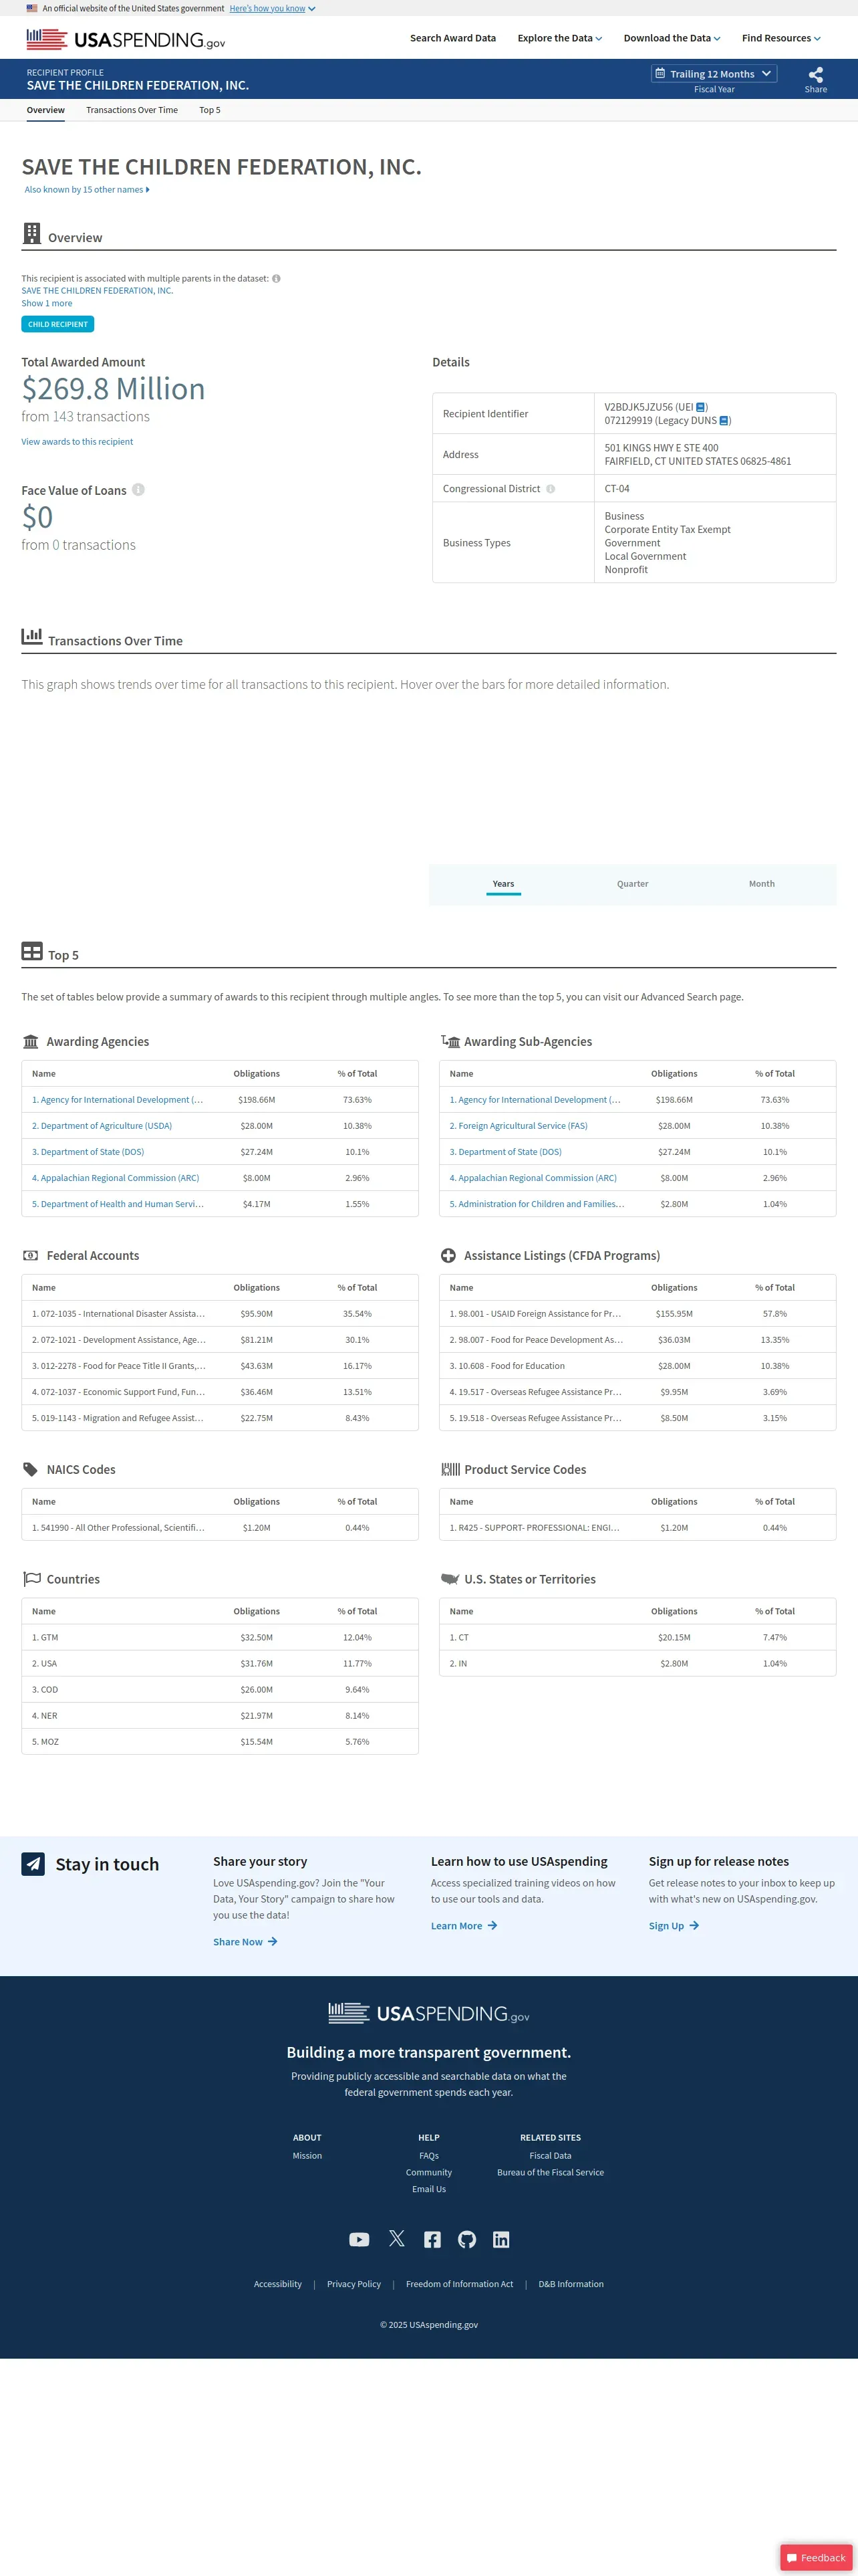This screenshot has height=2576, width=858.
Task: Click the CHILD RECIPIENT badge
Action: (58, 324)
